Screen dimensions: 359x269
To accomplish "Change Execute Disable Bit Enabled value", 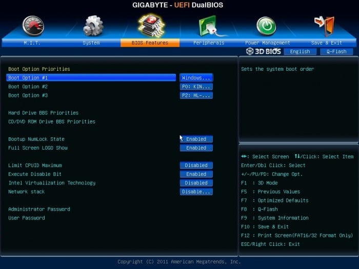I will tap(196, 174).
